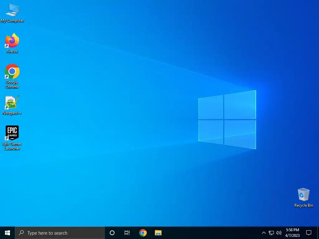Show hidden system tray icons
Image resolution: width=319 pixels, height=239 pixels.
(264, 233)
